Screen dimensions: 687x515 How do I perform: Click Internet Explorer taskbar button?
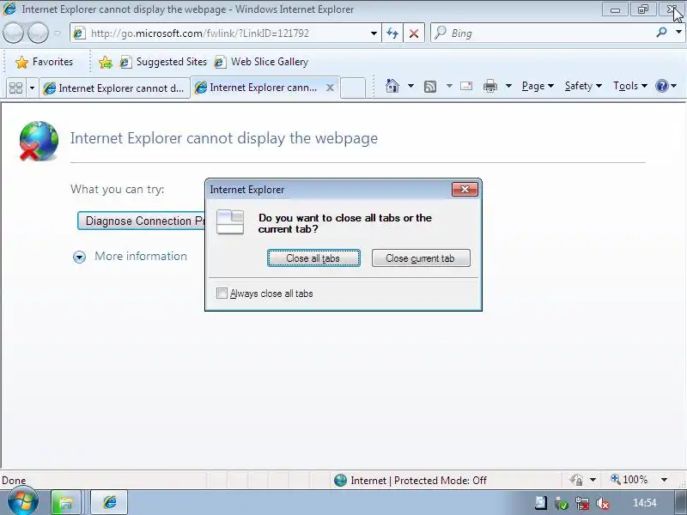click(x=110, y=502)
